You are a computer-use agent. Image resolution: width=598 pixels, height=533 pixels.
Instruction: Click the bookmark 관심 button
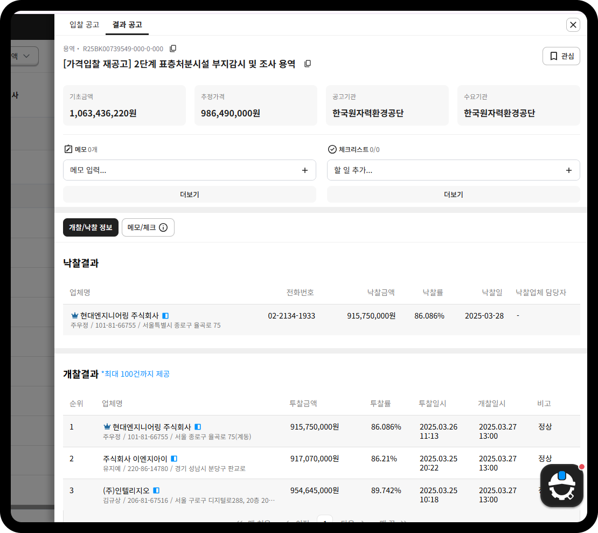561,56
